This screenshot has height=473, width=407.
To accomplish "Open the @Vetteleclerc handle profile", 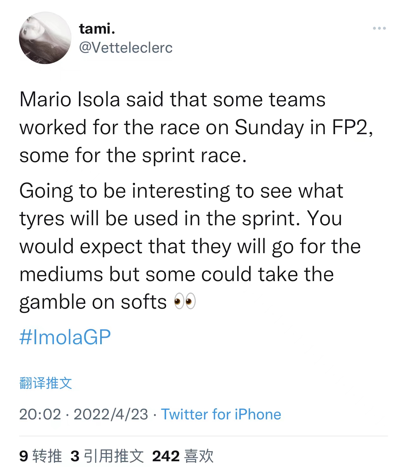I will (126, 48).
